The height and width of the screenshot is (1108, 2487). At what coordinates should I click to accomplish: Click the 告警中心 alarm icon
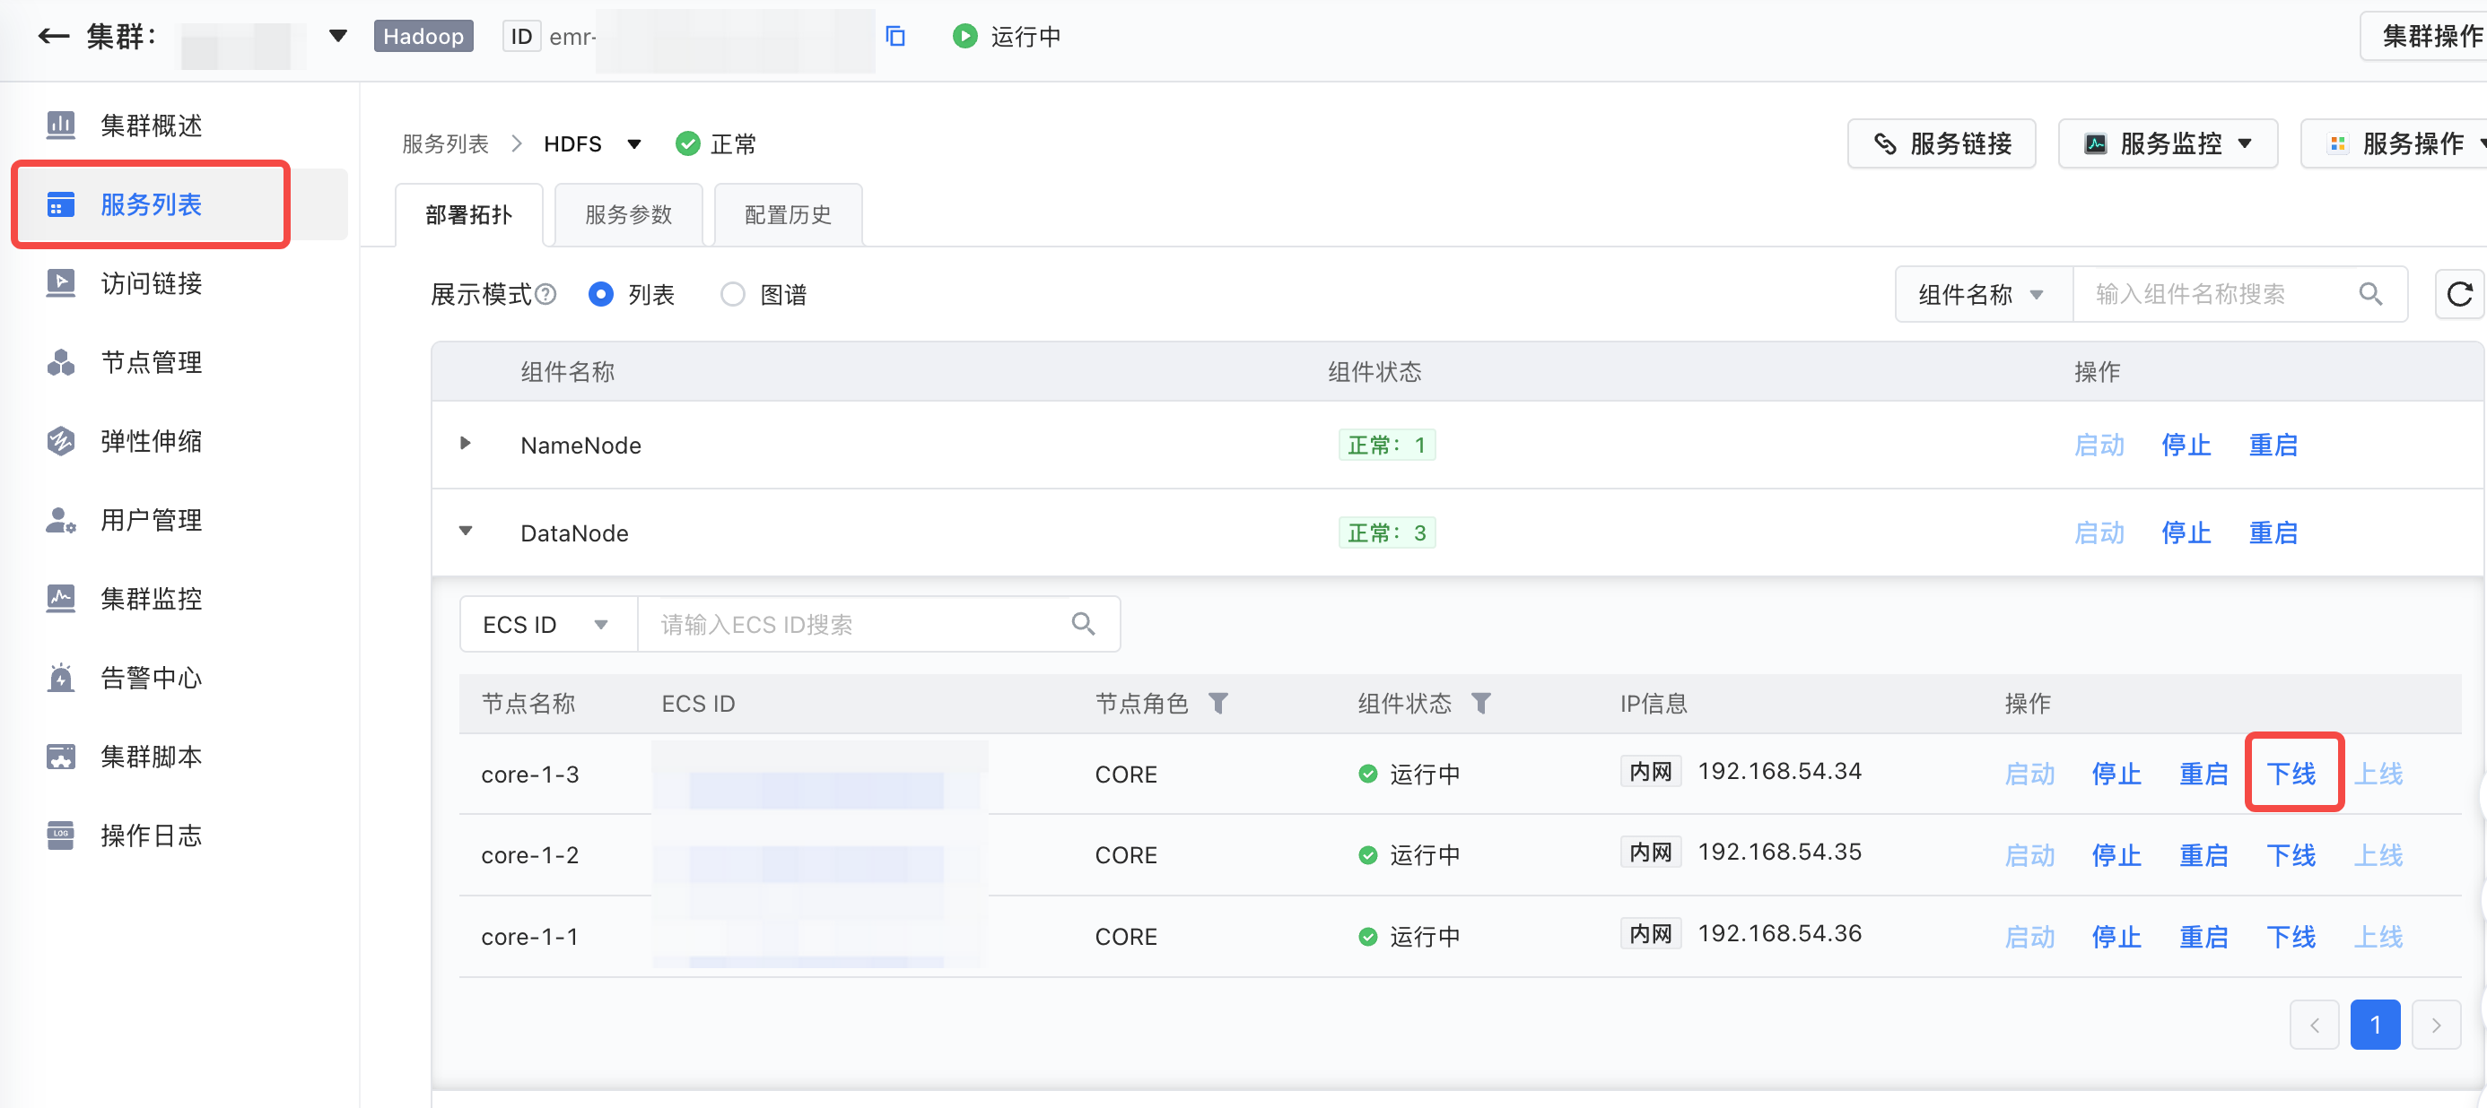pyautogui.click(x=61, y=678)
